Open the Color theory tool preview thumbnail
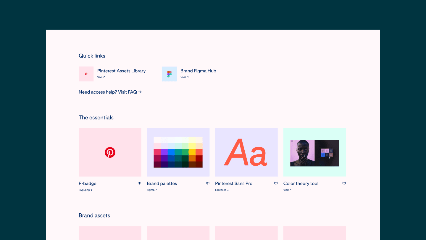This screenshot has width=426, height=240. pyautogui.click(x=314, y=153)
